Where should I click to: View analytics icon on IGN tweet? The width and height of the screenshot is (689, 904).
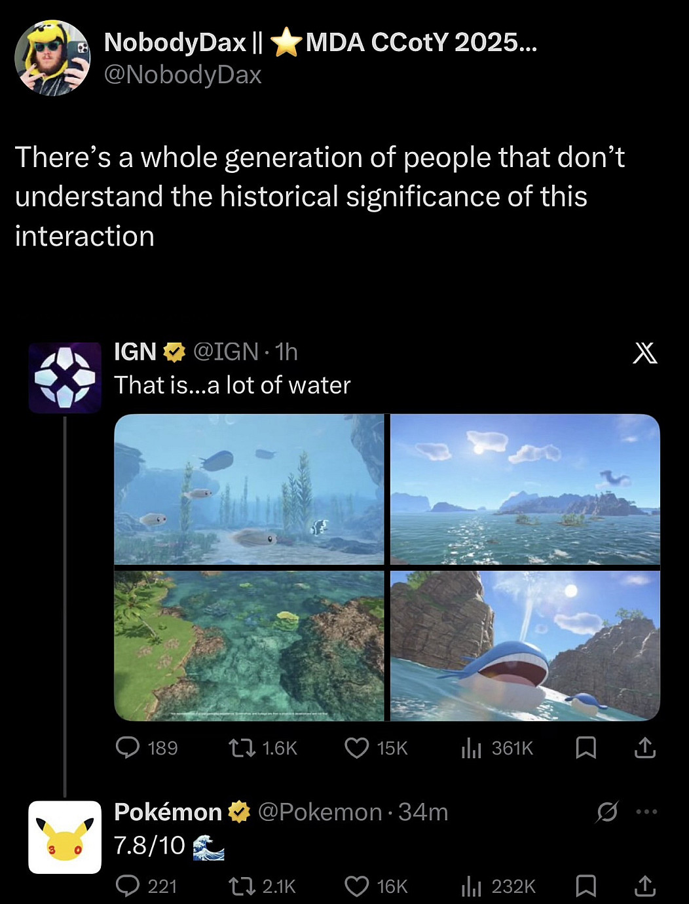471,747
